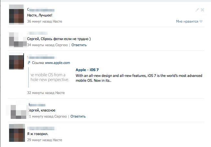Click the iOS 7 link preview thumbnail
The height and width of the screenshot is (147, 211).
[x=49, y=77]
